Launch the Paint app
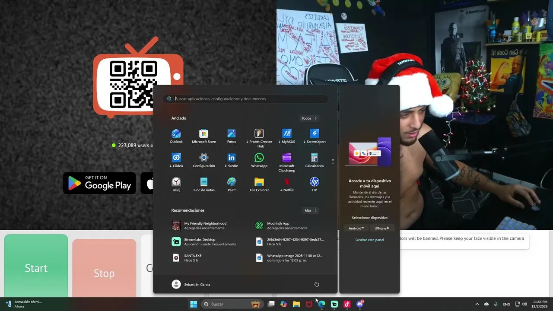Screen dimensions: 553x311 point(232,184)
